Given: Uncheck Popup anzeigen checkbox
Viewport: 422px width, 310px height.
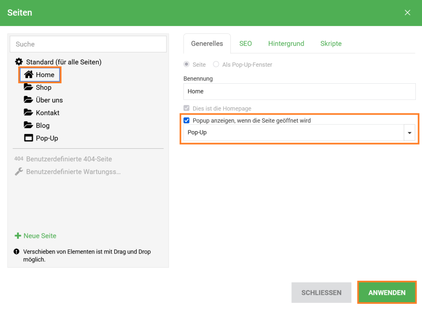Looking at the screenshot, I should [187, 120].
